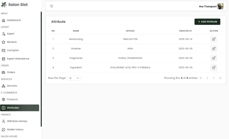Edit the Moisturizing attribute row
The image size is (229, 139).
pyautogui.click(x=214, y=39)
